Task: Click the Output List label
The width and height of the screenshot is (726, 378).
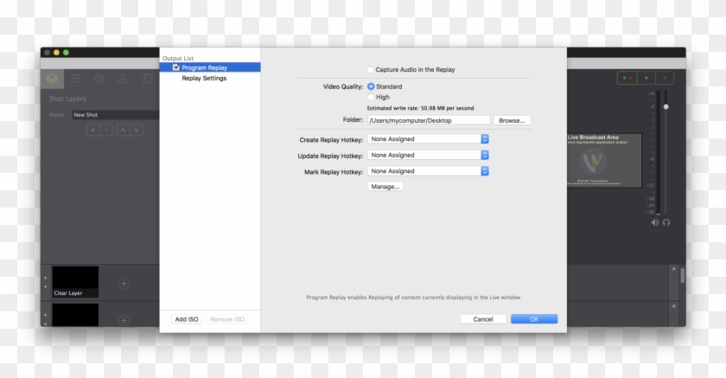Action: (178, 58)
